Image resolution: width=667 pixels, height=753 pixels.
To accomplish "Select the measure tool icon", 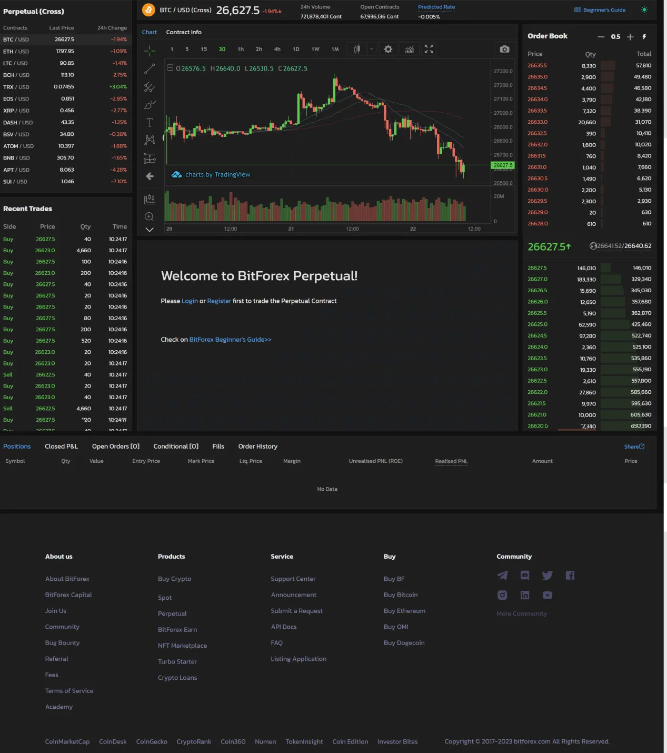I will click(x=150, y=199).
